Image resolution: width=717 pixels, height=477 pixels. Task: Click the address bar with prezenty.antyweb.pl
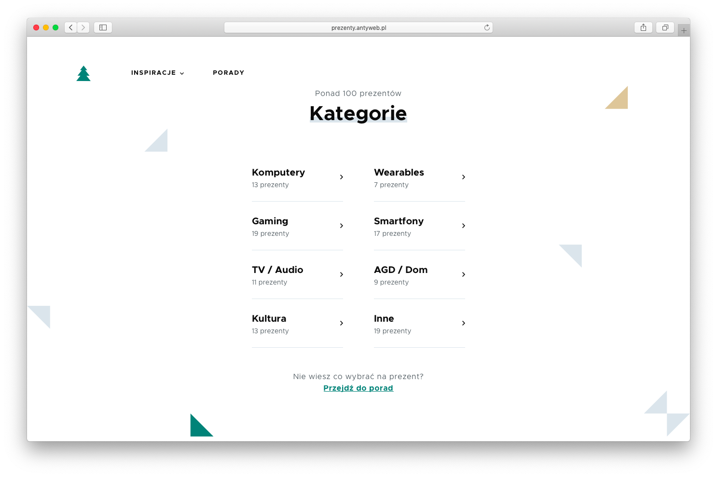point(358,27)
